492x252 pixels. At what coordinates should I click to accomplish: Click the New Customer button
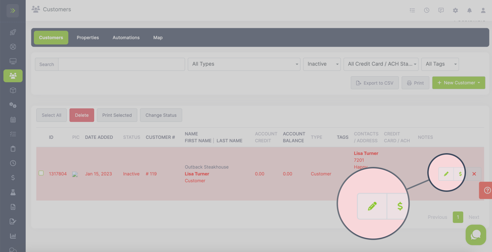click(458, 83)
